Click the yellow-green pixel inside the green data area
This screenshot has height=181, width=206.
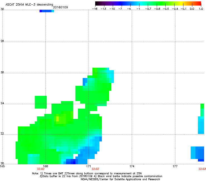(x=57, y=119)
